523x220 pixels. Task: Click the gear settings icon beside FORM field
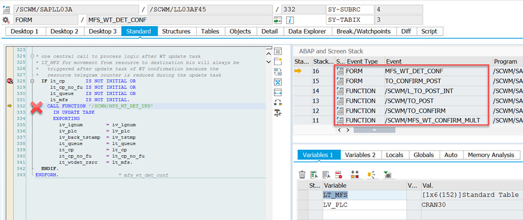[6, 20]
